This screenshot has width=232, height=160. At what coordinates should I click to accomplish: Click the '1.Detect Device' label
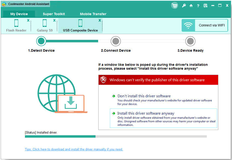pyautogui.click(x=41, y=50)
